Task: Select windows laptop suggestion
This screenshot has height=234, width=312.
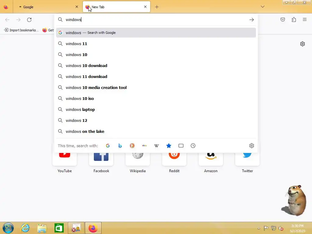Action: coord(156,109)
